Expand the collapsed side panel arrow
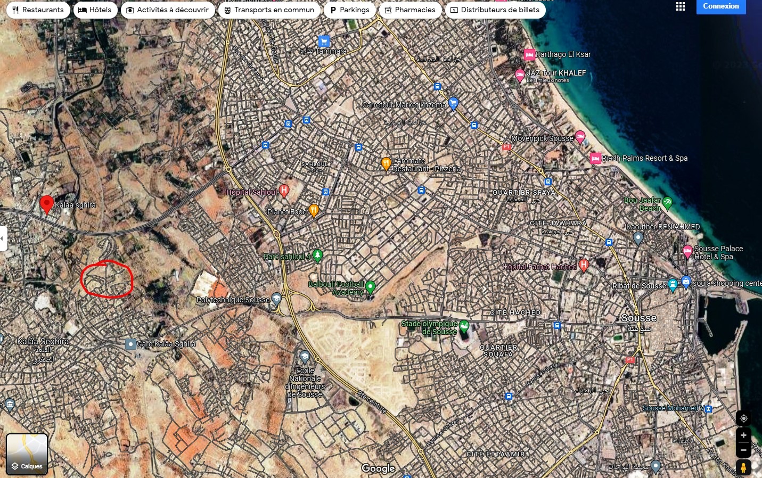Screen dimensions: 762x478 (x=3, y=238)
